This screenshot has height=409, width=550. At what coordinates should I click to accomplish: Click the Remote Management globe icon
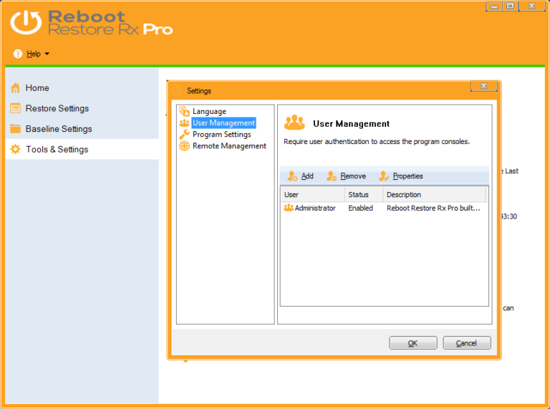click(184, 146)
